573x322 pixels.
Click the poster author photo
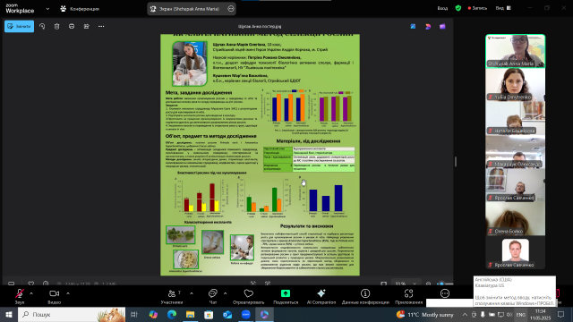tap(190, 64)
